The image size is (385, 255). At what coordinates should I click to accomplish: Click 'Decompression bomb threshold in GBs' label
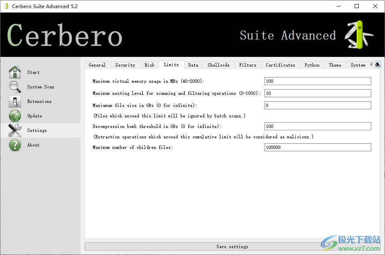pos(157,126)
